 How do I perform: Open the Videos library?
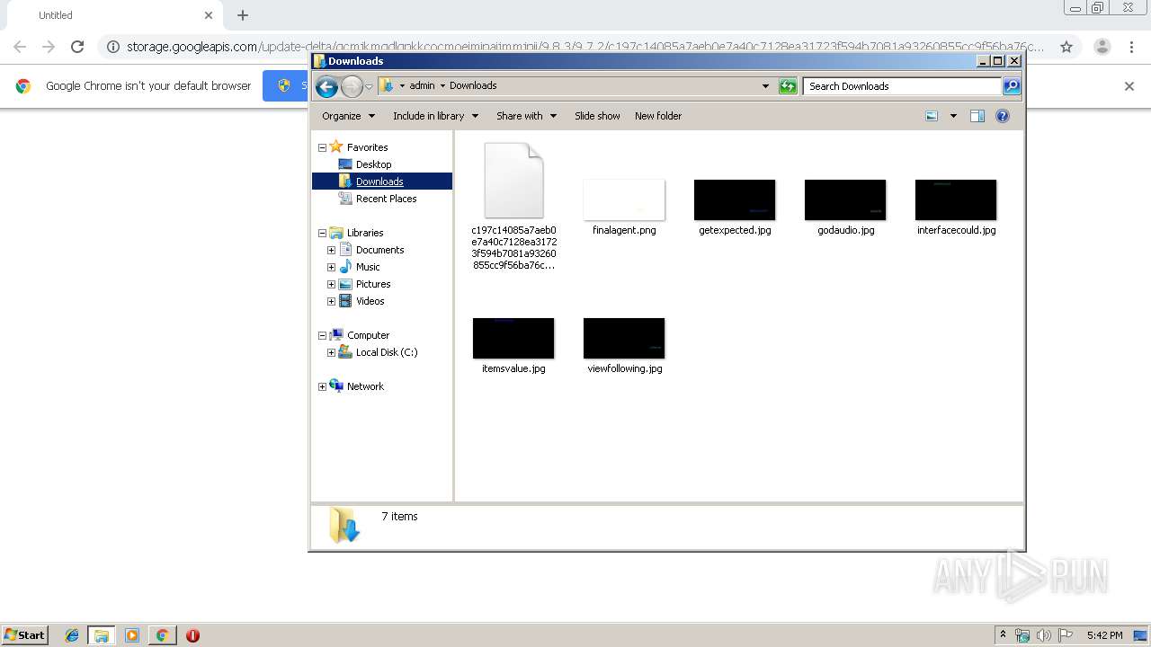click(370, 301)
